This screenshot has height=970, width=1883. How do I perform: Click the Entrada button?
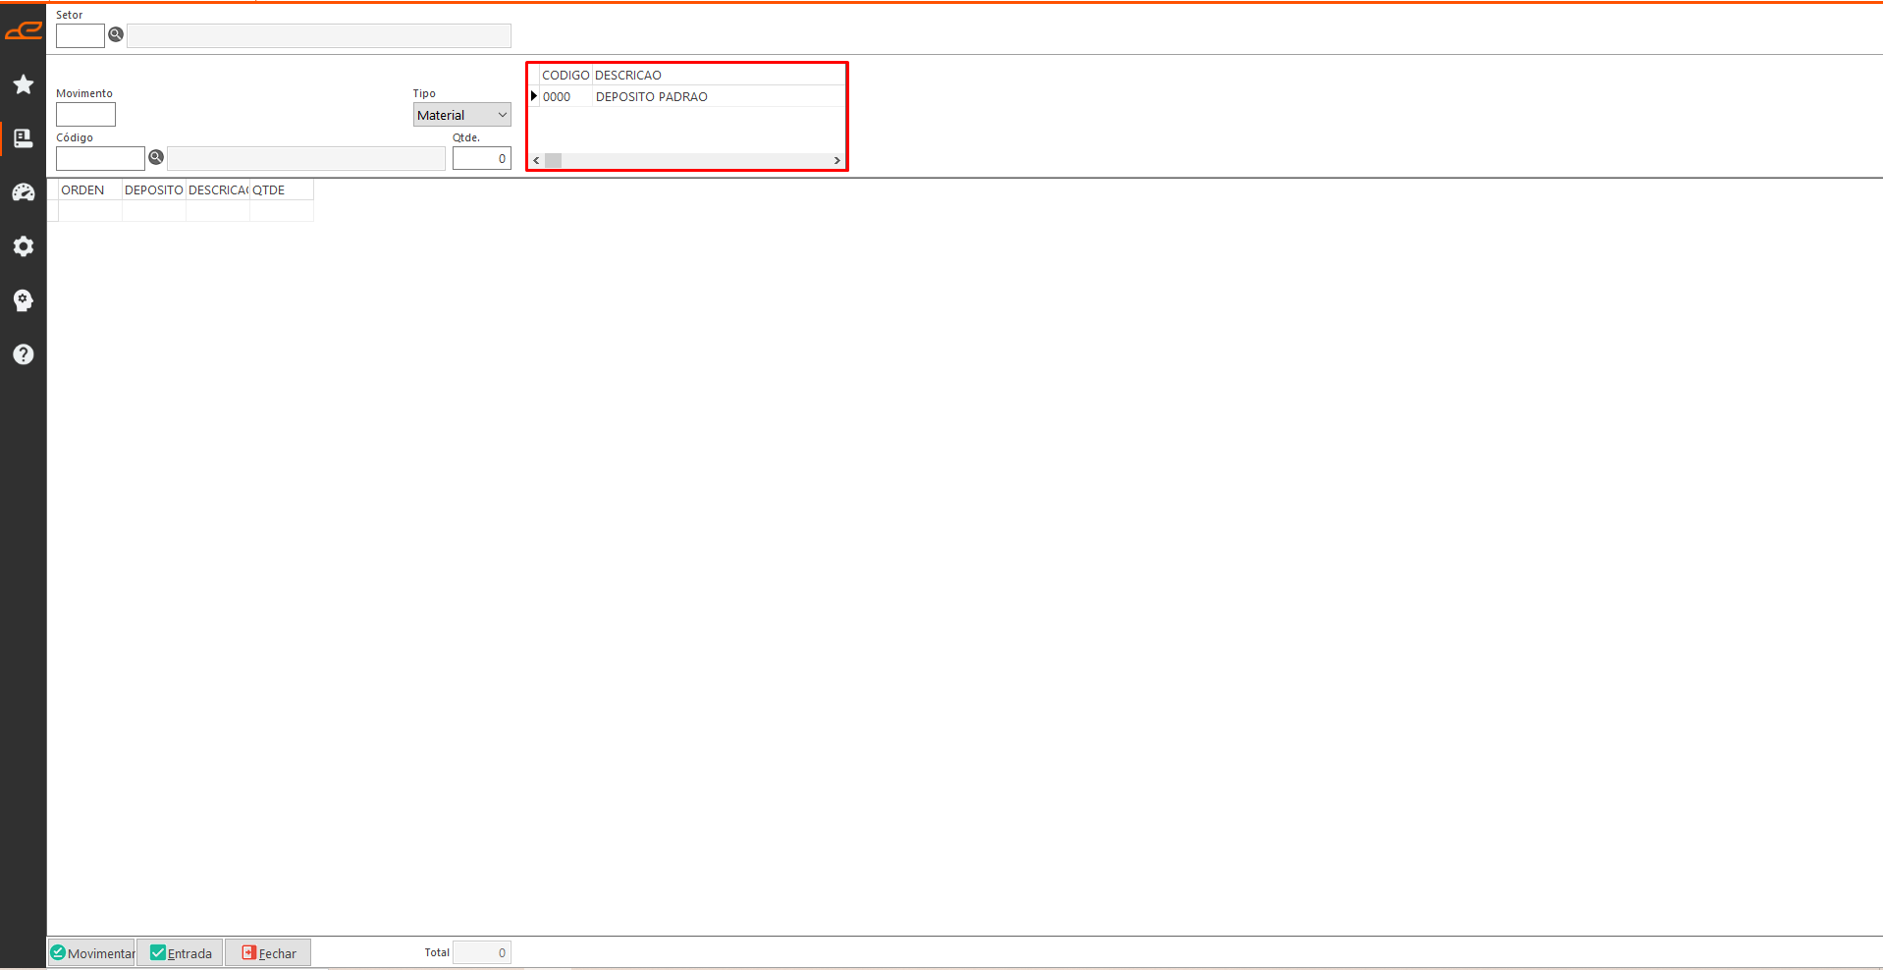pos(181,952)
